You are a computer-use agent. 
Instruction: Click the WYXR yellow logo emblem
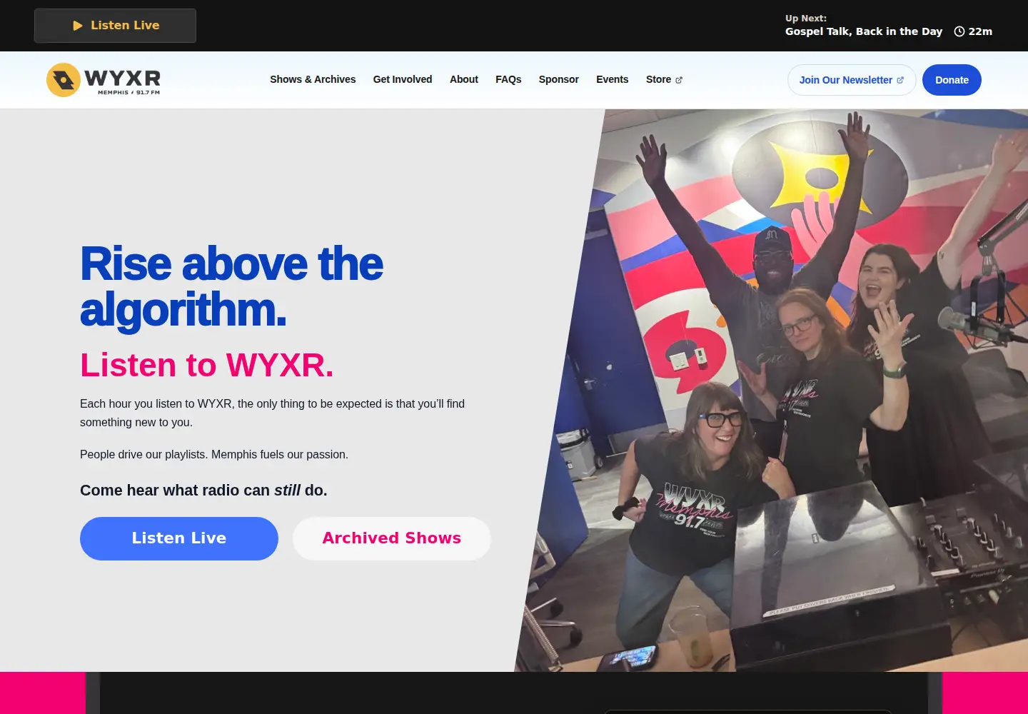[x=64, y=80]
